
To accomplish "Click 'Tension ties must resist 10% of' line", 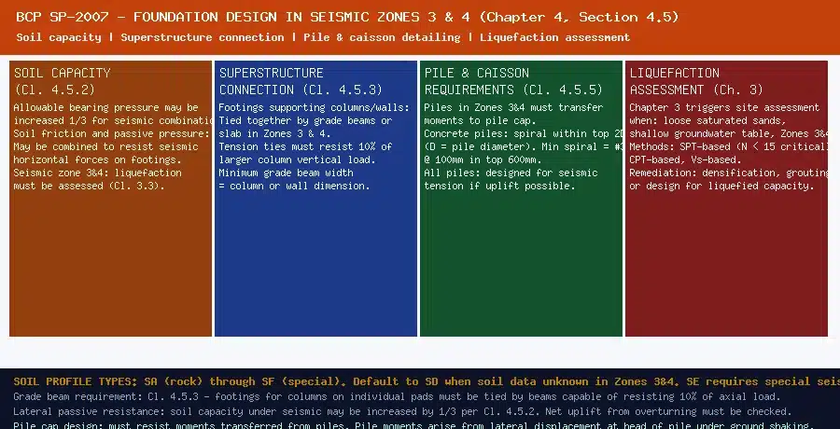I will click(x=305, y=146).
